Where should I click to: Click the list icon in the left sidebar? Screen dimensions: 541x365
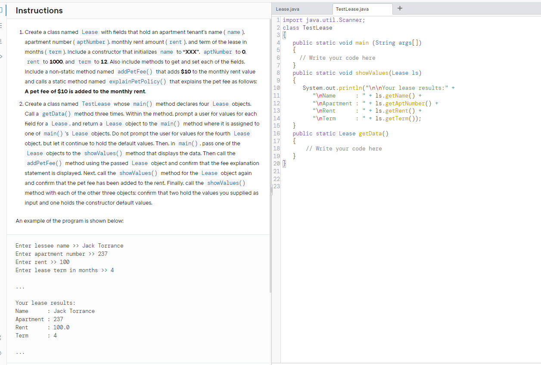point(2,25)
